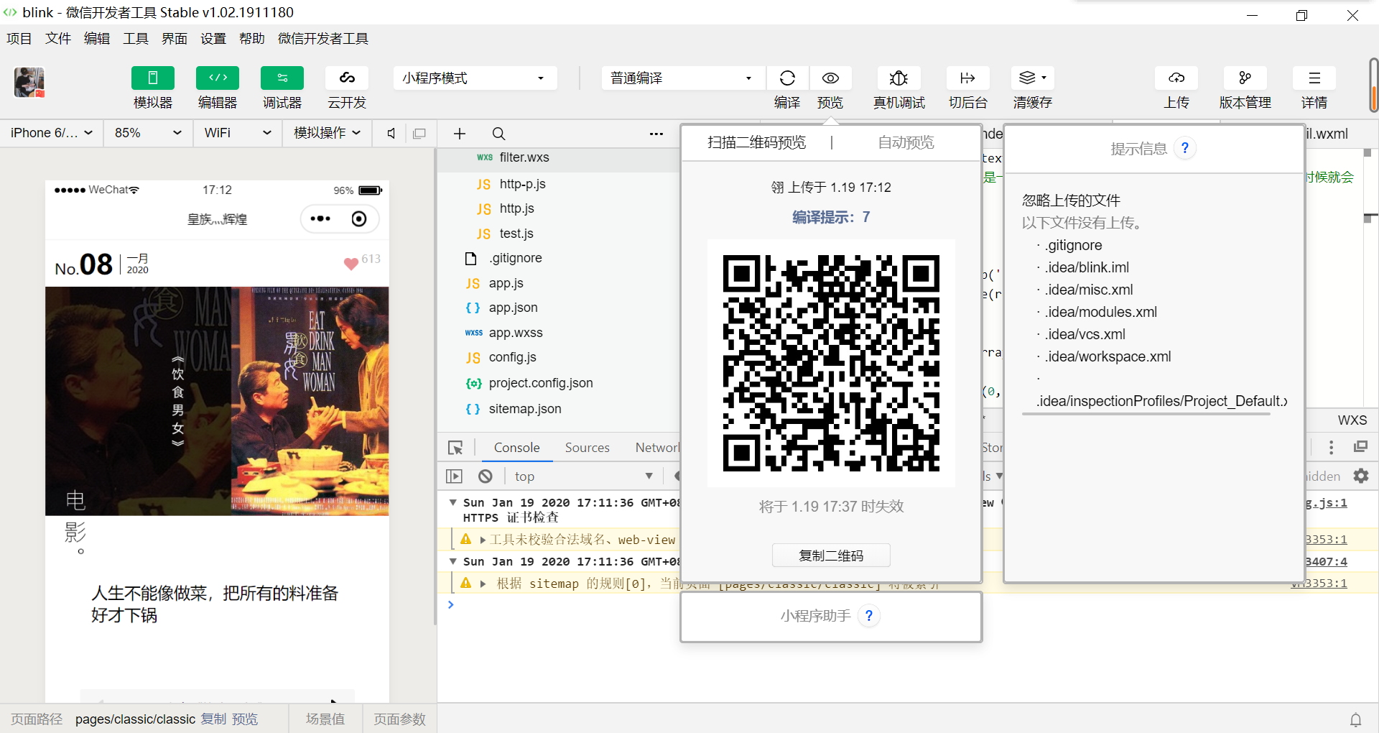Open the iPhone 6 device dropdown
Screen dimensions: 1379x733
click(x=52, y=133)
